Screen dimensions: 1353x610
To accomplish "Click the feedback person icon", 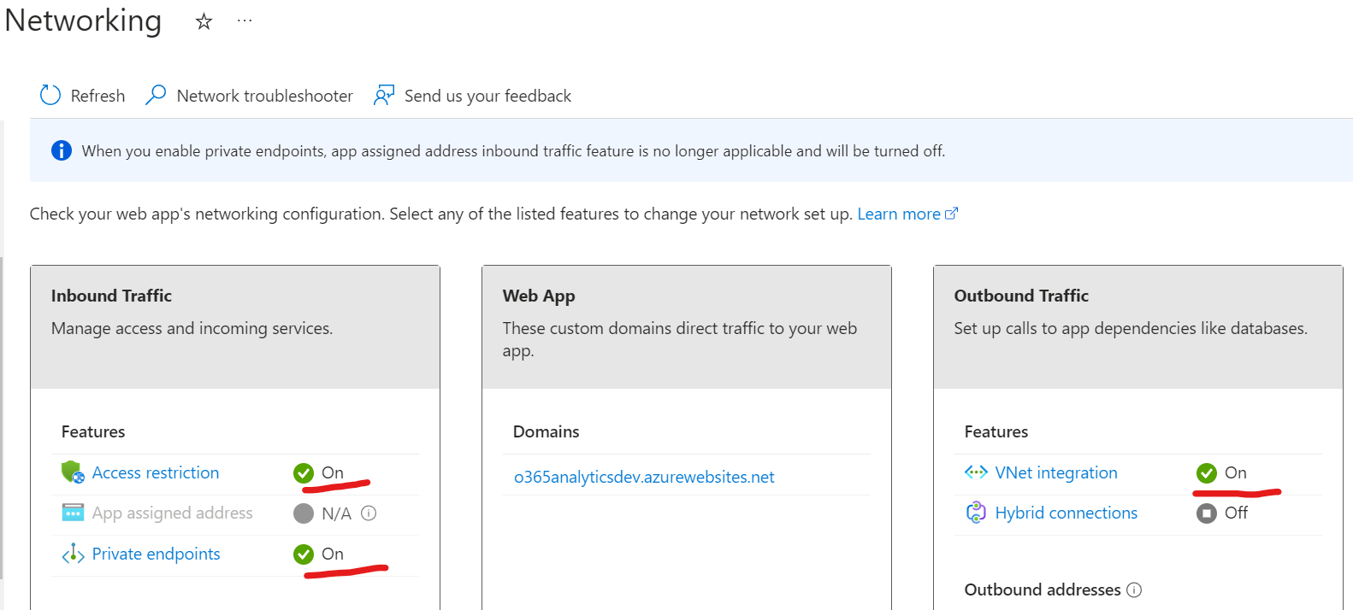I will pyautogui.click(x=384, y=95).
